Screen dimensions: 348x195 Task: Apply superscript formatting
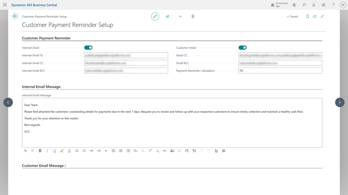pyautogui.click(x=150, y=151)
